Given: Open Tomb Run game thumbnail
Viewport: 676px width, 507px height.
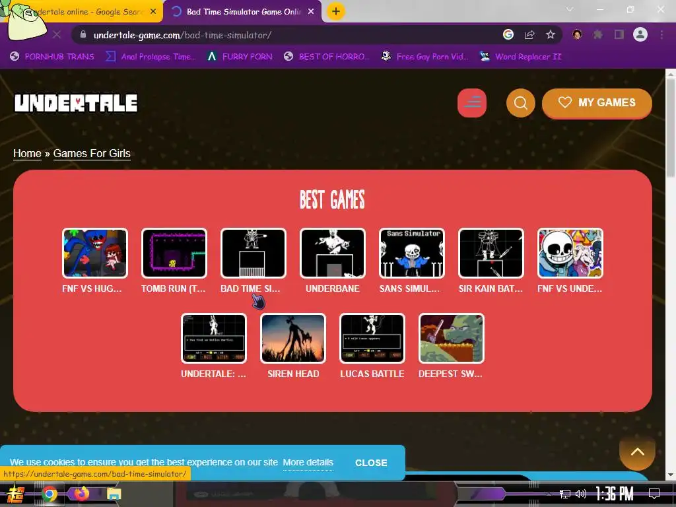Looking at the screenshot, I should [174, 253].
